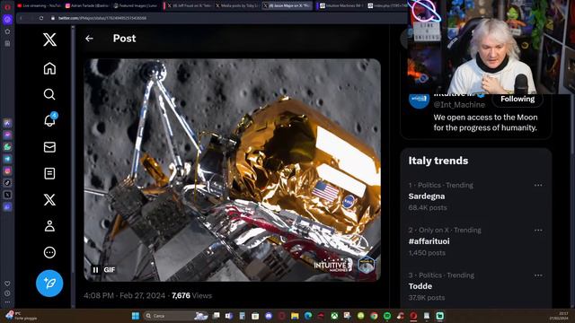
Task: Open Windows Start menu
Action: pyautogui.click(x=136, y=316)
